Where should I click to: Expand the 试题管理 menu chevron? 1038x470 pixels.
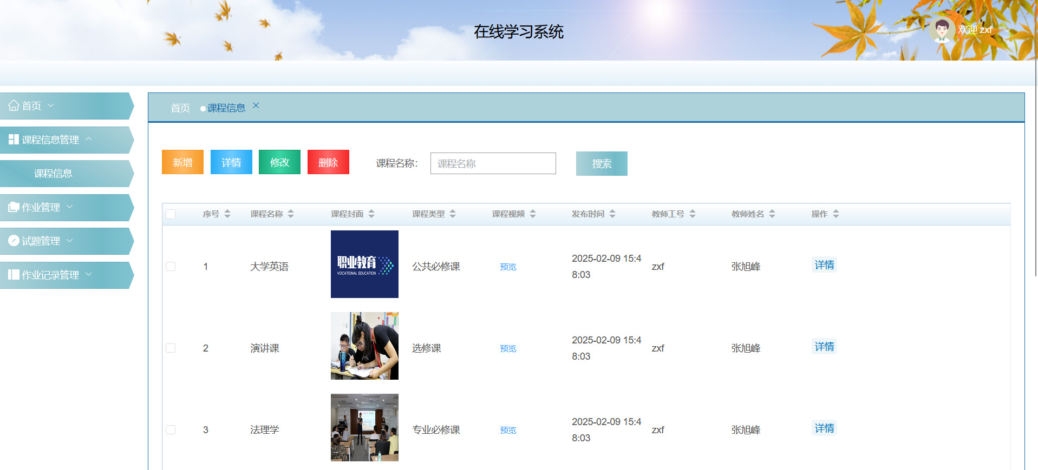[x=69, y=241]
